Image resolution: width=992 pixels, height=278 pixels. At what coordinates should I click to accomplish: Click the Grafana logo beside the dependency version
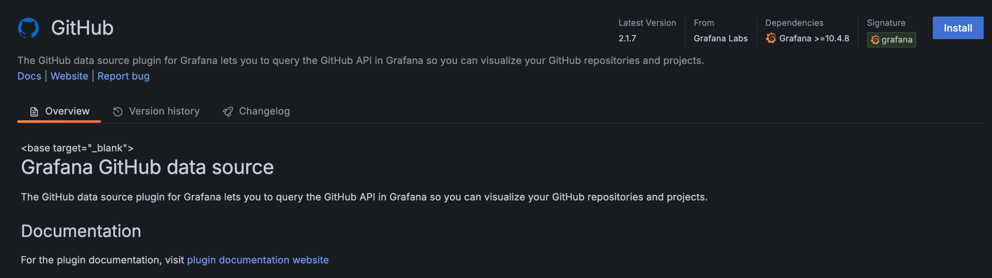(x=771, y=38)
